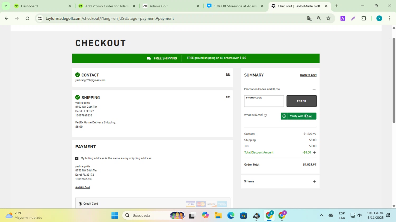Toggle billing same as shipping checkbox
This screenshot has width=396, height=222.
coord(77,159)
